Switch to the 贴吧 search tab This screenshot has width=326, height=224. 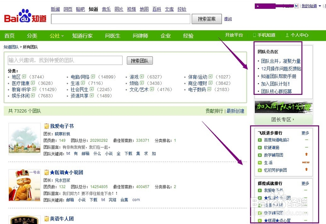pyautogui.click(x=80, y=9)
